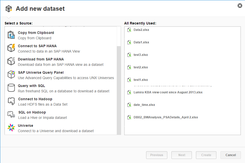
Task: Click the Excel icon beside test2.xlsx
Action: coord(129,67)
